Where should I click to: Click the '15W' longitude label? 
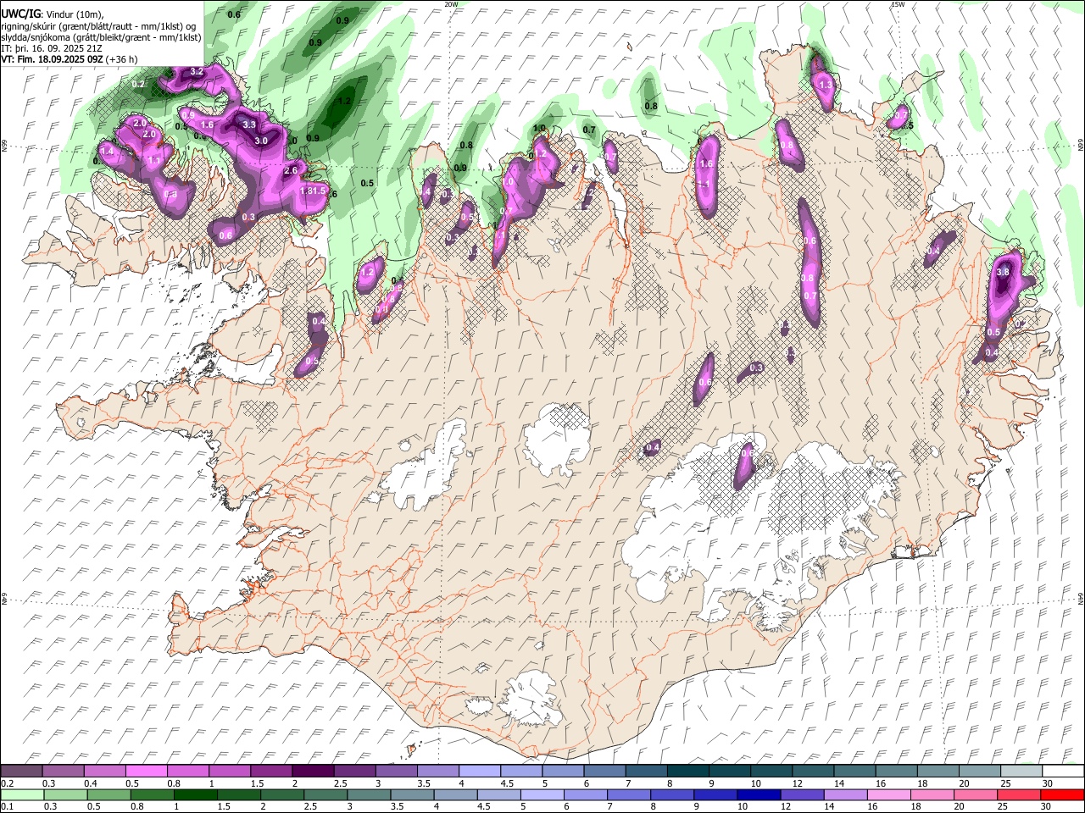[x=898, y=4]
